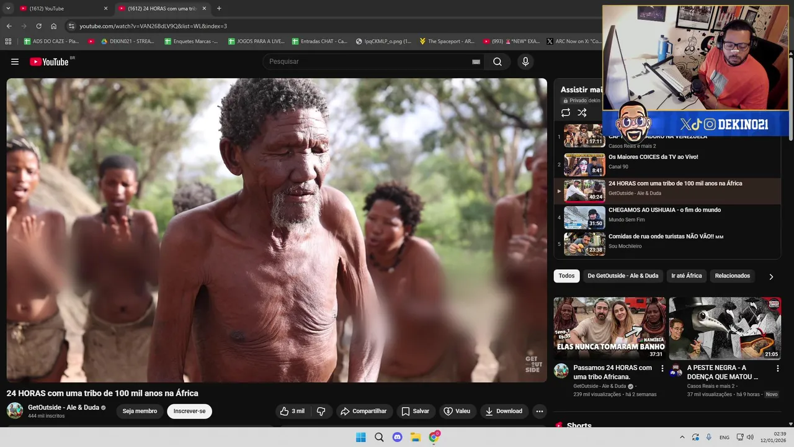Viewport: 794px width, 447px height.
Task: Click the Chrome taskbar icon
Action: [x=434, y=437]
